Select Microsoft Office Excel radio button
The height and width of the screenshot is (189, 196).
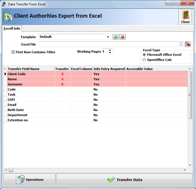pyautogui.click(x=144, y=55)
